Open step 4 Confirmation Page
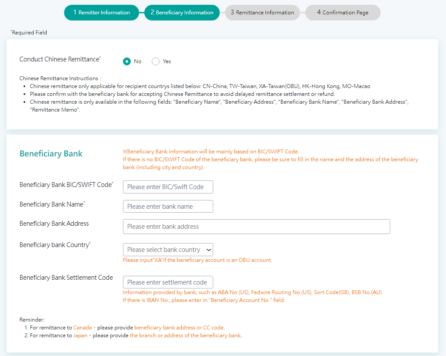Screen dimensions: 446x356 [343, 13]
